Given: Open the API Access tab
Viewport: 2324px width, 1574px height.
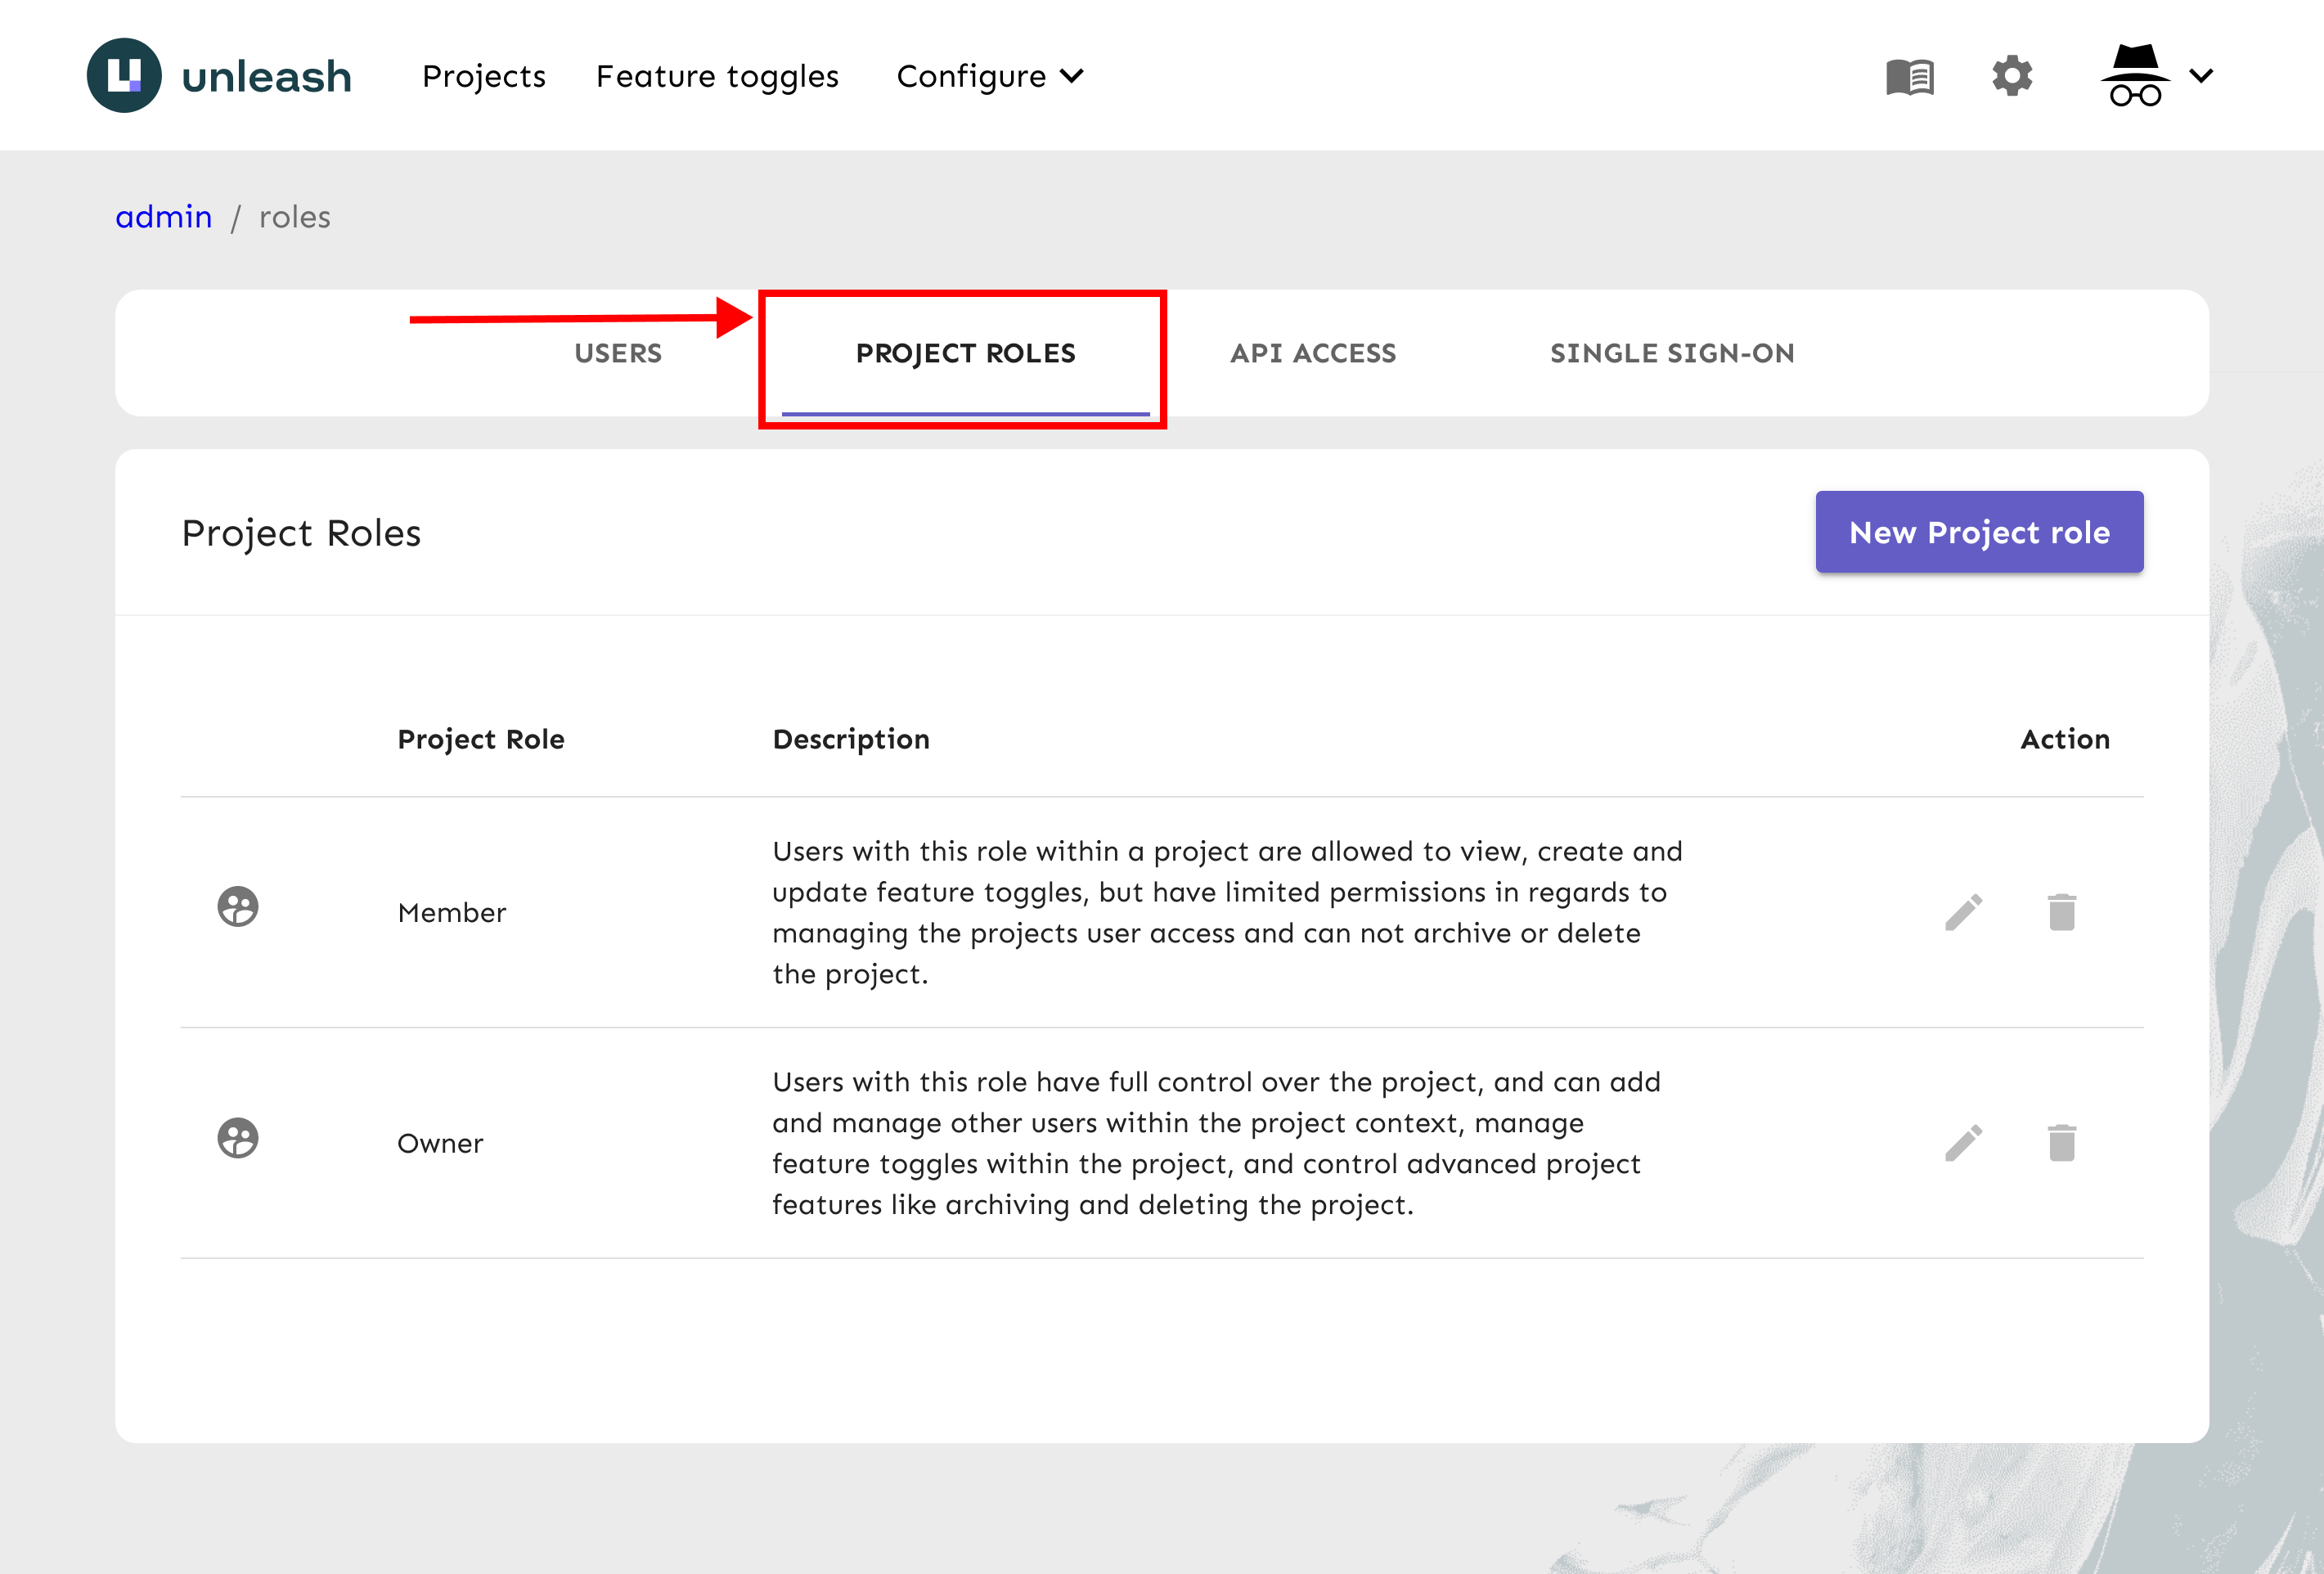Looking at the screenshot, I should click(x=1312, y=353).
